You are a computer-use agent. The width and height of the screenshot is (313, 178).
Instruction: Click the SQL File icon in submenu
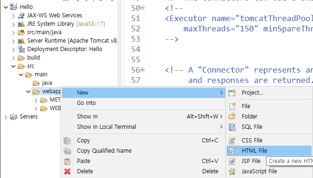pos(232,127)
